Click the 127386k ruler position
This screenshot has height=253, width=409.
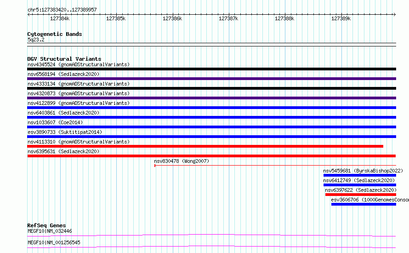tap(172, 18)
